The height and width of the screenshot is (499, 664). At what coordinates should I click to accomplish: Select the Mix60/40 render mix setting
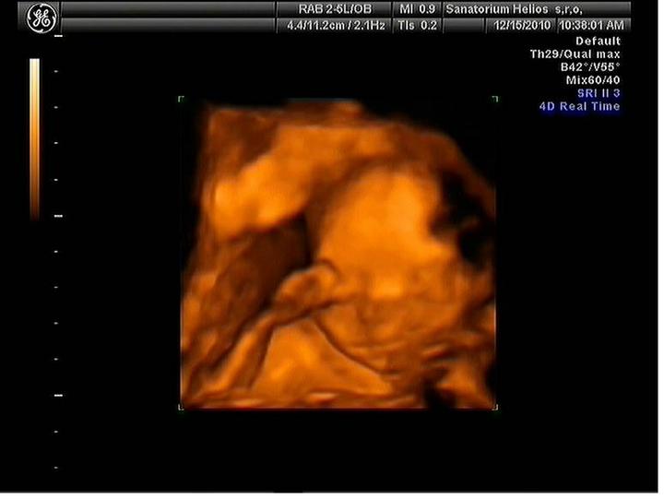592,80
